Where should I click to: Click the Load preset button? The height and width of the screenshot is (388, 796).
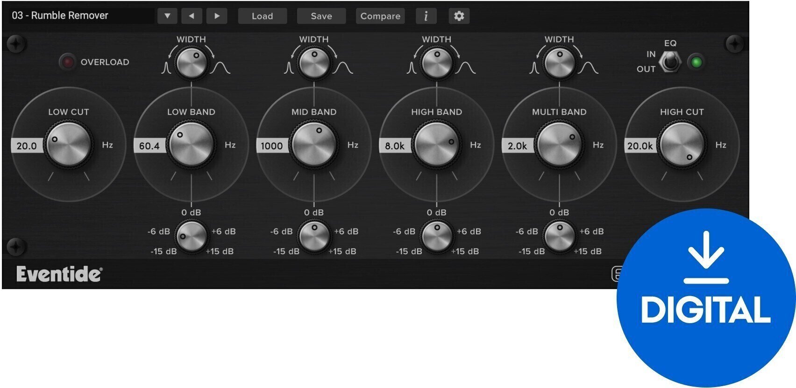263,16
